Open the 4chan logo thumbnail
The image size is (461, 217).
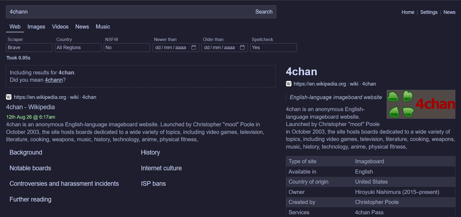pyautogui.click(x=421, y=104)
